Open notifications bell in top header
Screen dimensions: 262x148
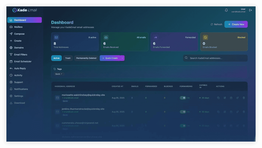coord(226,10)
